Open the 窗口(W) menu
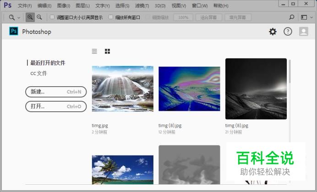 pos(200,5)
